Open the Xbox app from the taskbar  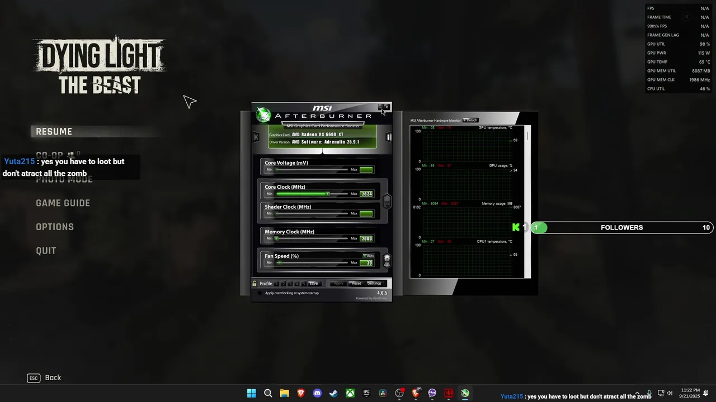(350, 393)
